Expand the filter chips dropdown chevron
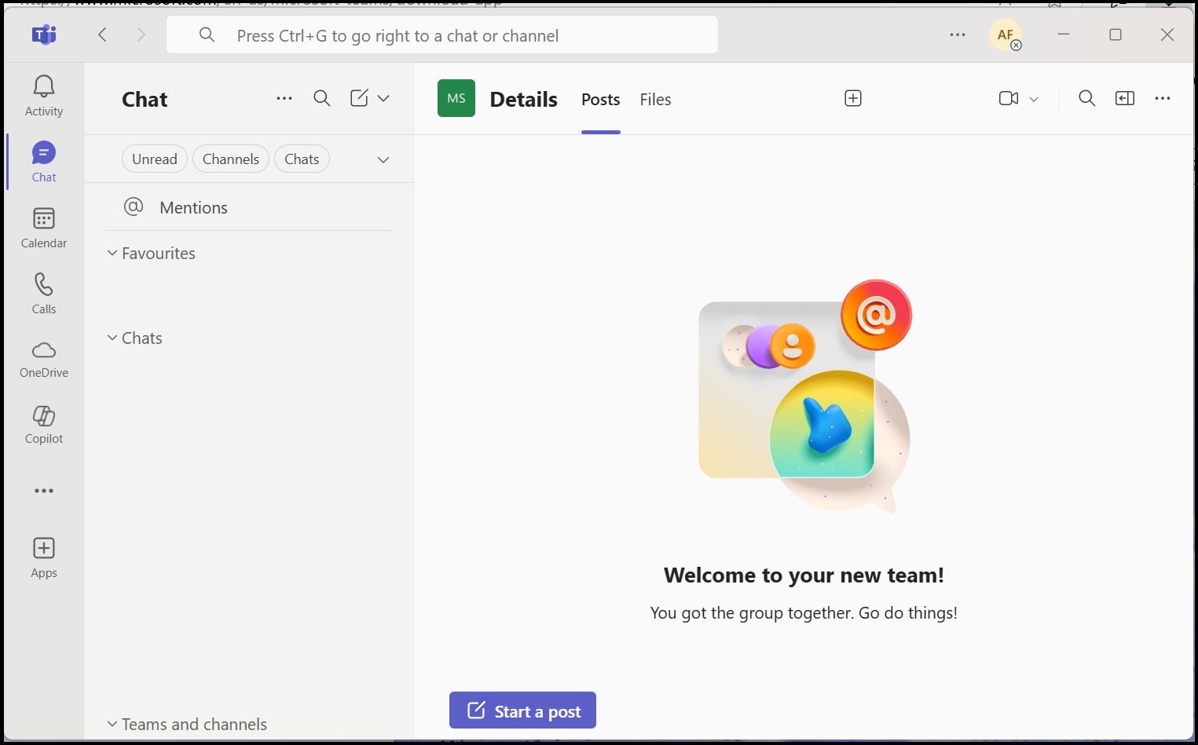This screenshot has width=1198, height=745. tap(383, 160)
